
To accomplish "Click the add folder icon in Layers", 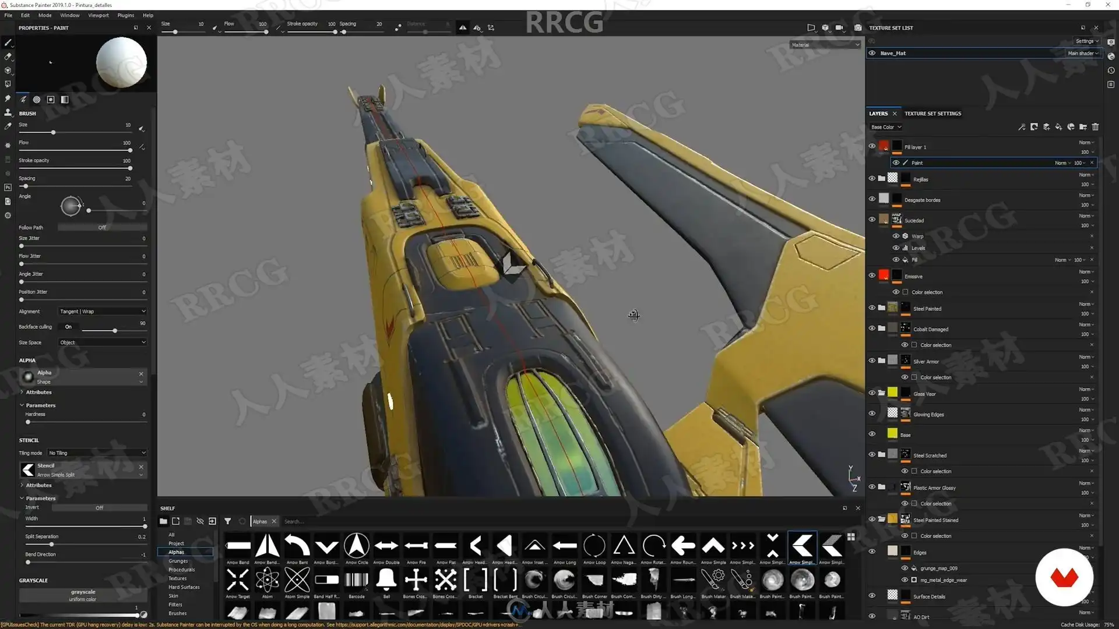I will click(x=1083, y=127).
